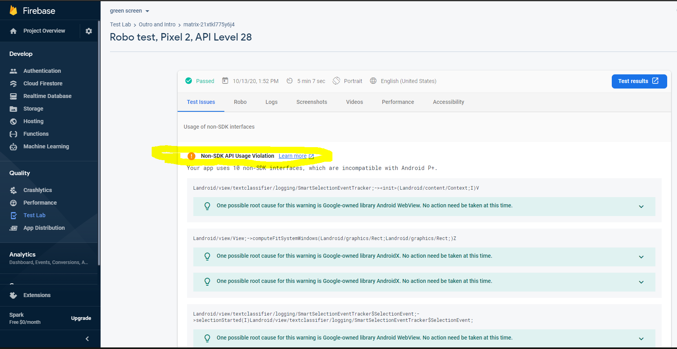
Task: Click the Develop section heading
Action: (x=21, y=54)
